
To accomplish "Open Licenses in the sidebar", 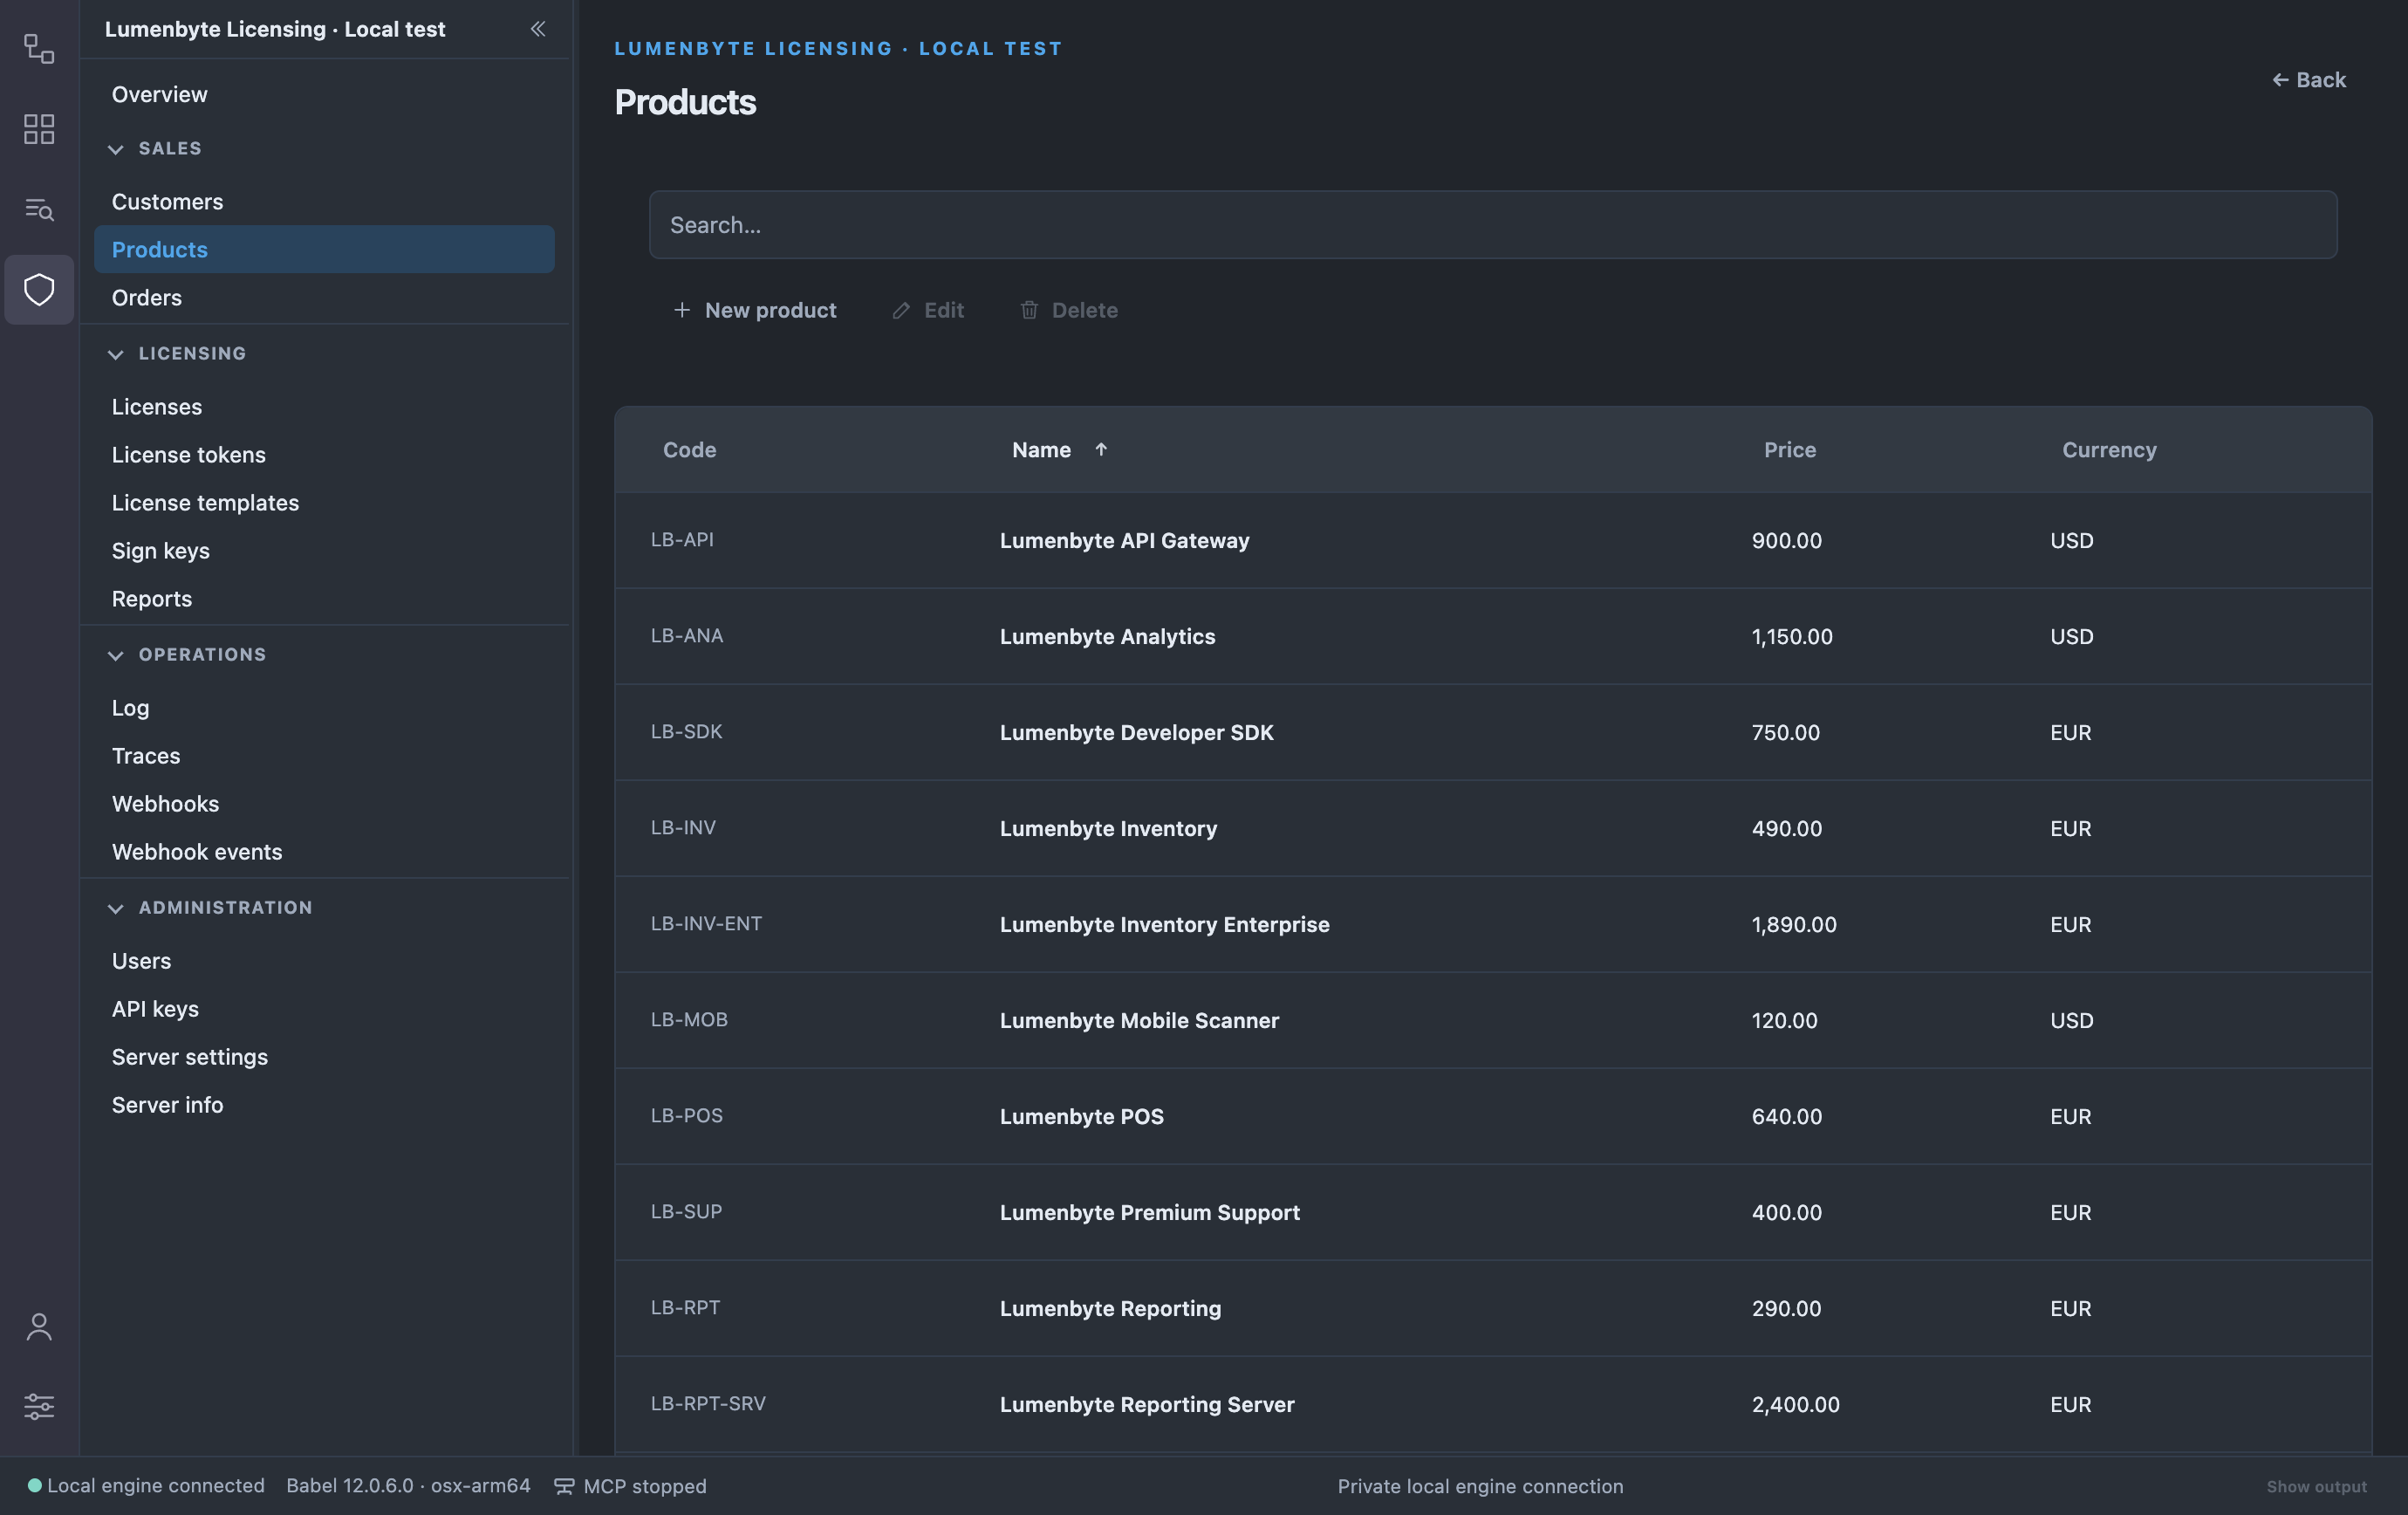I will point(324,406).
